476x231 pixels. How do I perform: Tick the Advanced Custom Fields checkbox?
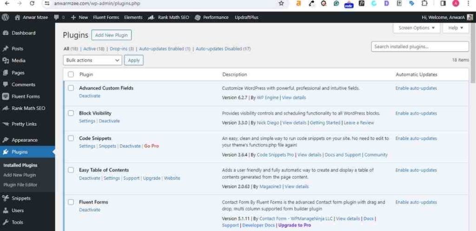pyautogui.click(x=71, y=88)
